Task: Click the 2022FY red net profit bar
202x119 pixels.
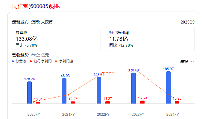Action: 107,102
